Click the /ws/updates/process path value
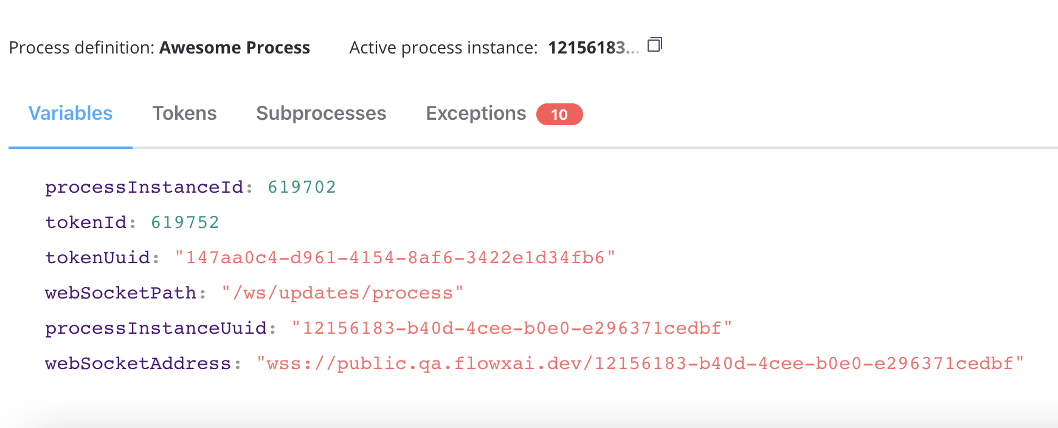The image size is (1058, 428). coord(342,293)
